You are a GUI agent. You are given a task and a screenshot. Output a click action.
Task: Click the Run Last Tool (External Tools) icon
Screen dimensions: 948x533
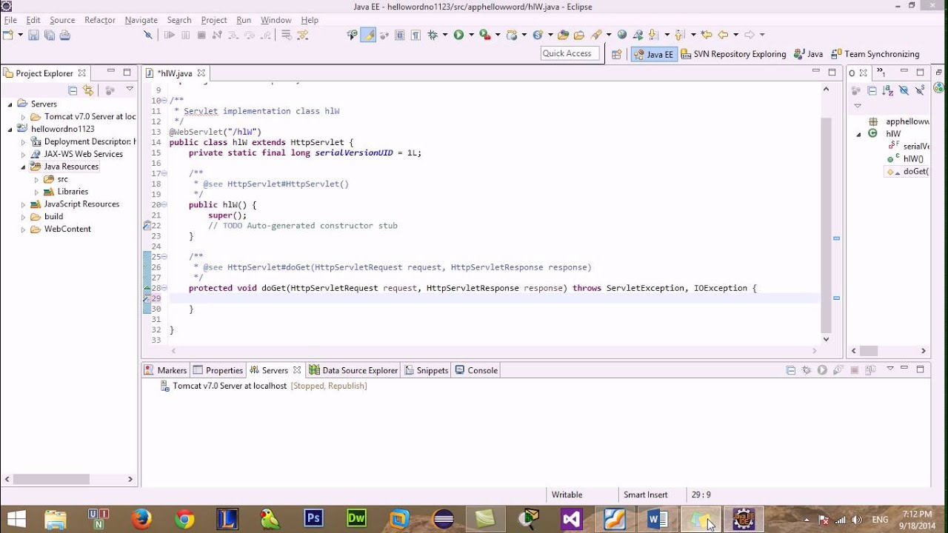[484, 35]
